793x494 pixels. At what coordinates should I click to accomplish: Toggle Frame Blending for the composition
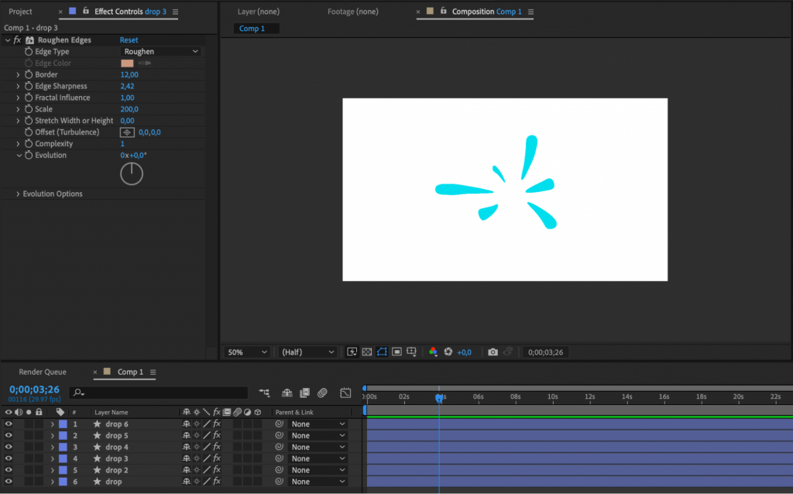coord(304,393)
